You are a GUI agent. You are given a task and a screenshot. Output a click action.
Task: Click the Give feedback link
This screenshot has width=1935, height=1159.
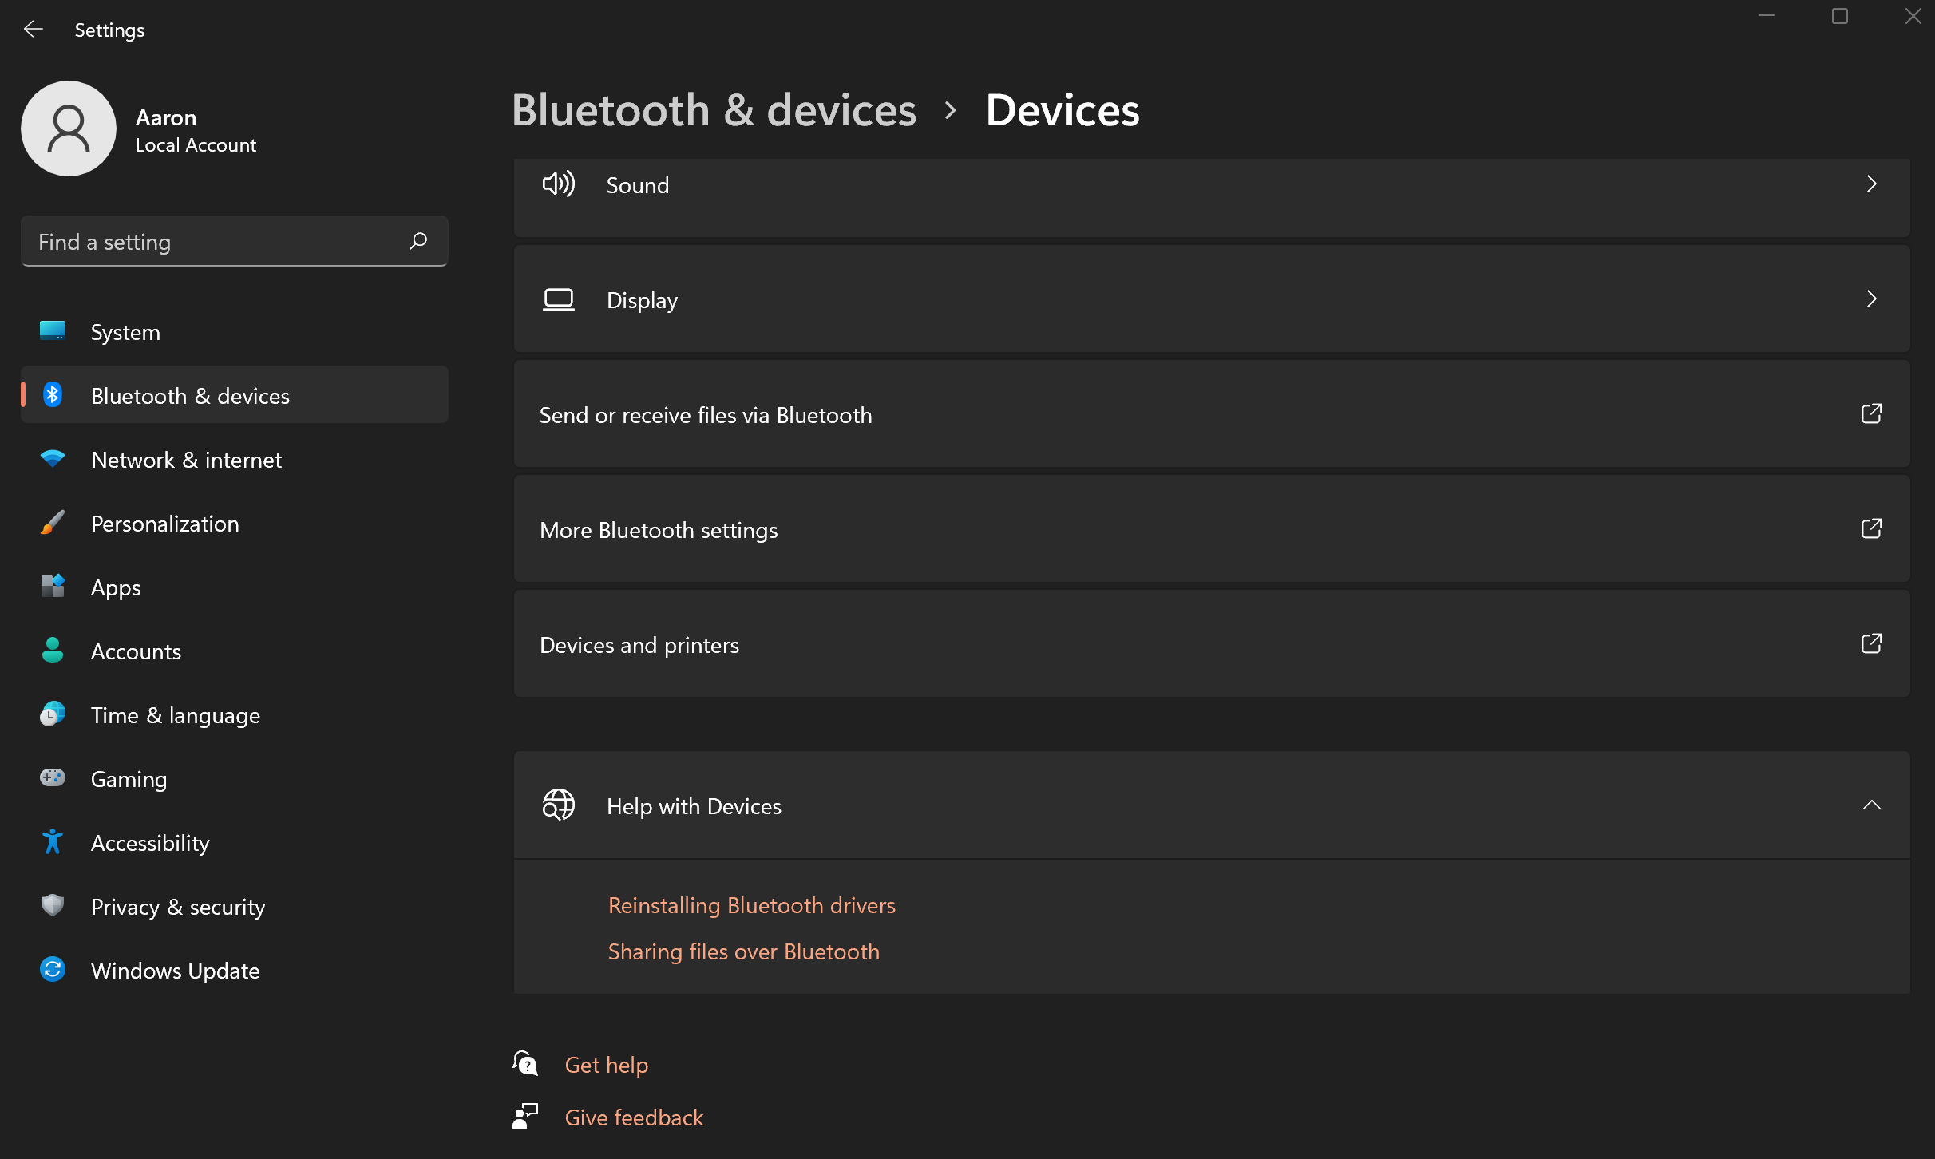(x=635, y=1117)
